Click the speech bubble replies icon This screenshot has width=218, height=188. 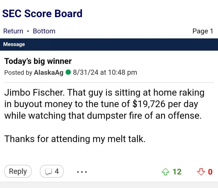[x=48, y=172]
